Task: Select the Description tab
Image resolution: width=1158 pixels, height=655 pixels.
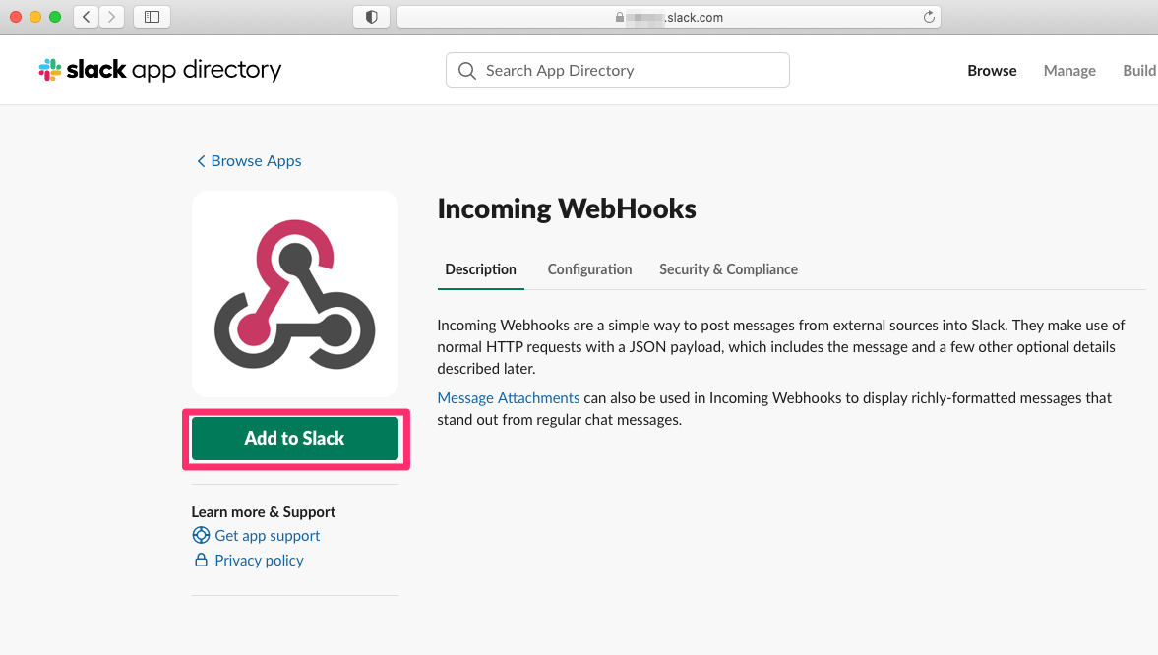Action: [x=481, y=269]
